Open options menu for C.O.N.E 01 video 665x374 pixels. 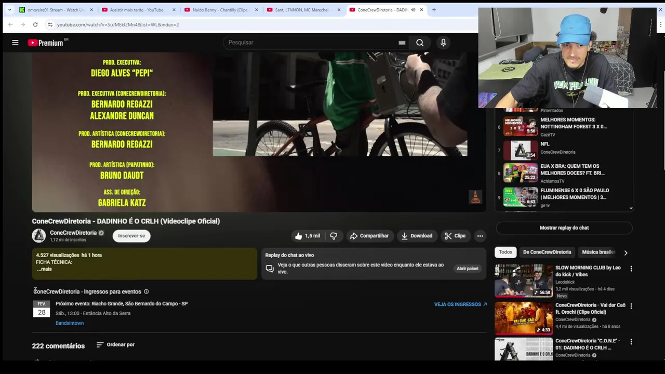click(x=631, y=342)
